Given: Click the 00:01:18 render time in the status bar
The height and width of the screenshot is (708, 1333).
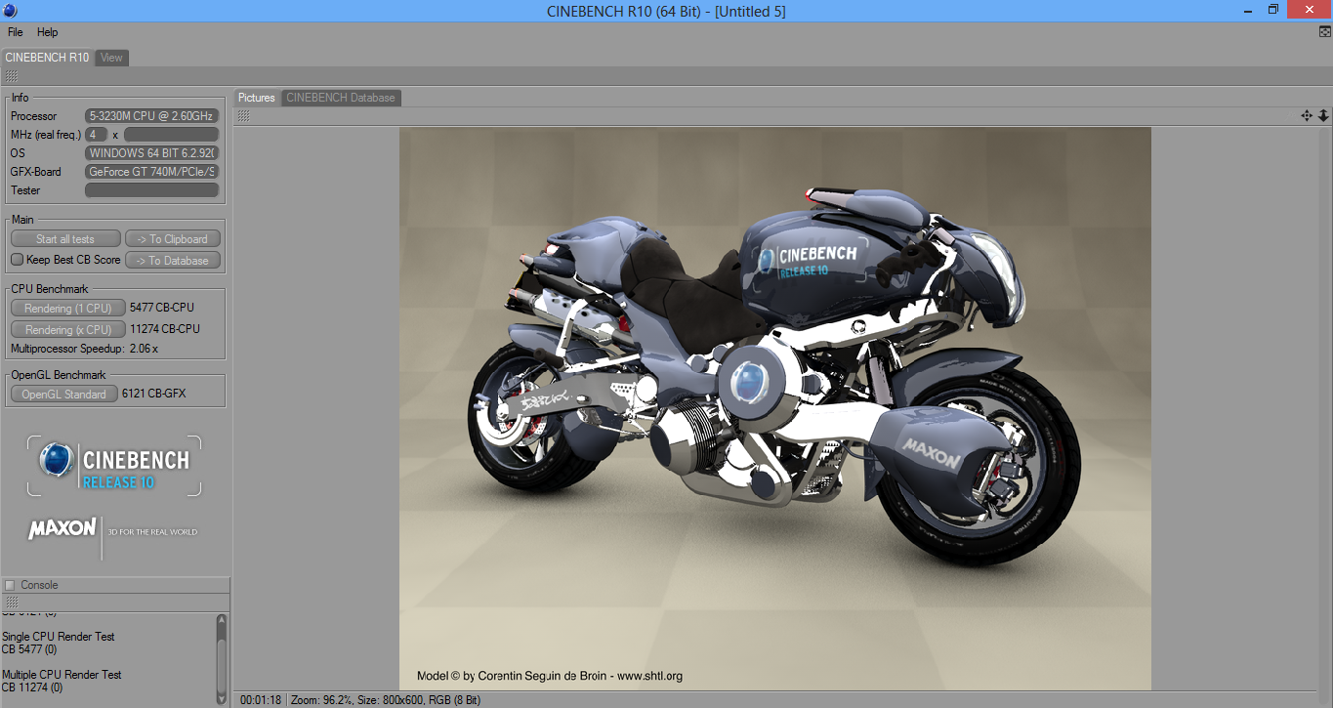Looking at the screenshot, I should coord(261,700).
